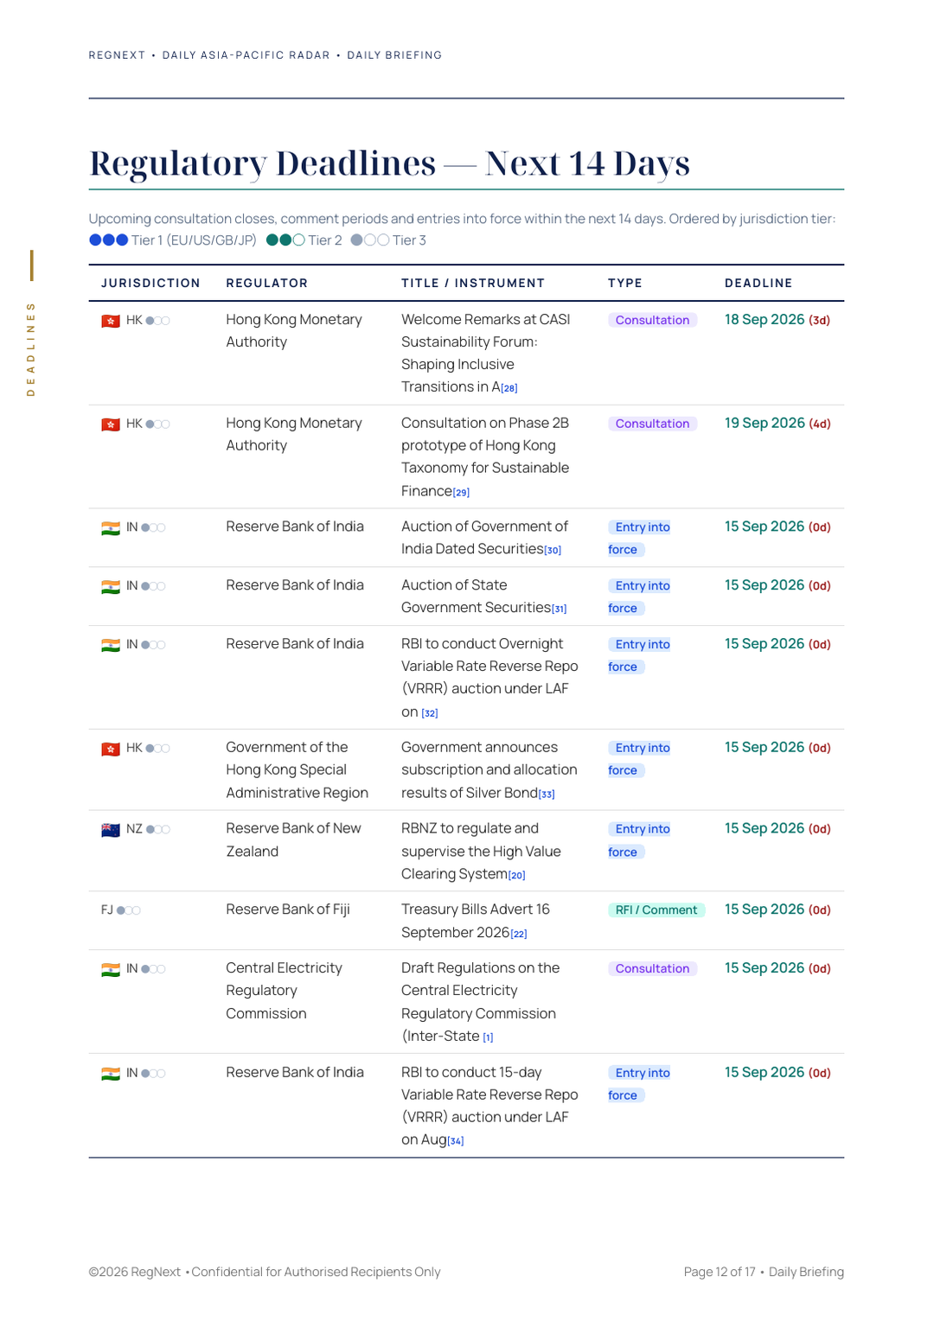Click Reserve Bank of New Zealand regulator name
The image size is (934, 1321).
pos(294,839)
